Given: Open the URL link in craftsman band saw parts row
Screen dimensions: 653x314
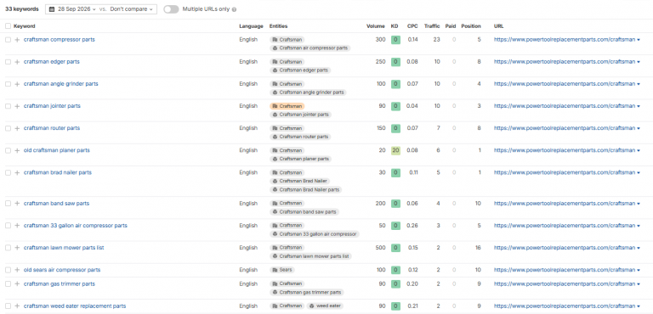Looking at the screenshot, I should pyautogui.click(x=565, y=204).
